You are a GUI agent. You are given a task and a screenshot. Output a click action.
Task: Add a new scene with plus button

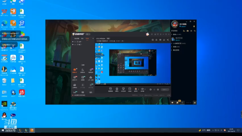click(x=93, y=39)
